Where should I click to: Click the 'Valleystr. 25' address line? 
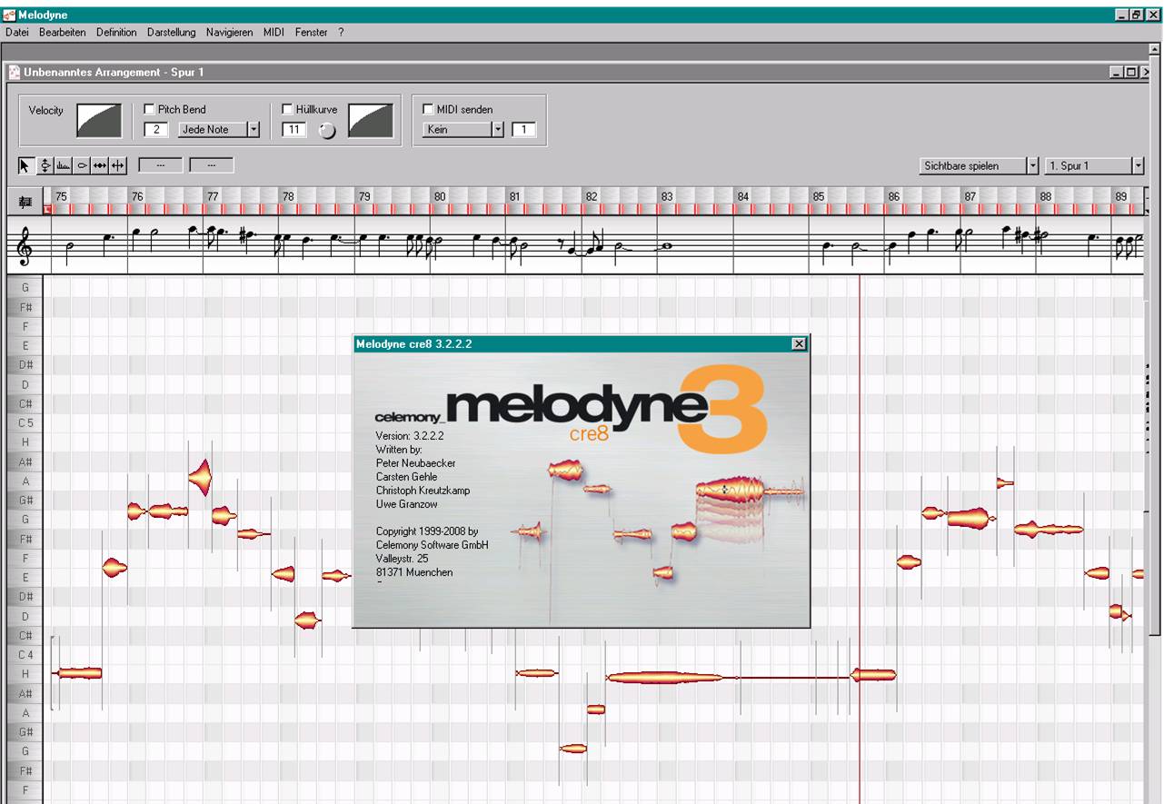click(402, 559)
